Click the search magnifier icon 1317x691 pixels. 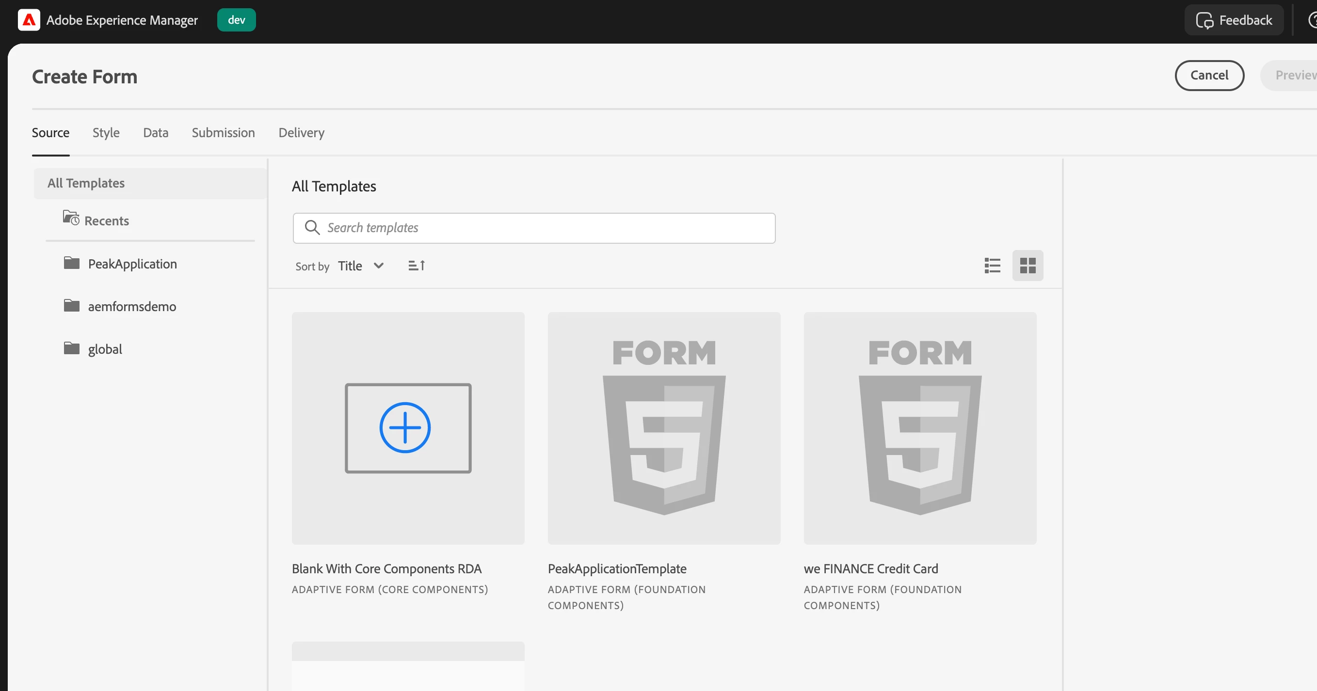[312, 227]
